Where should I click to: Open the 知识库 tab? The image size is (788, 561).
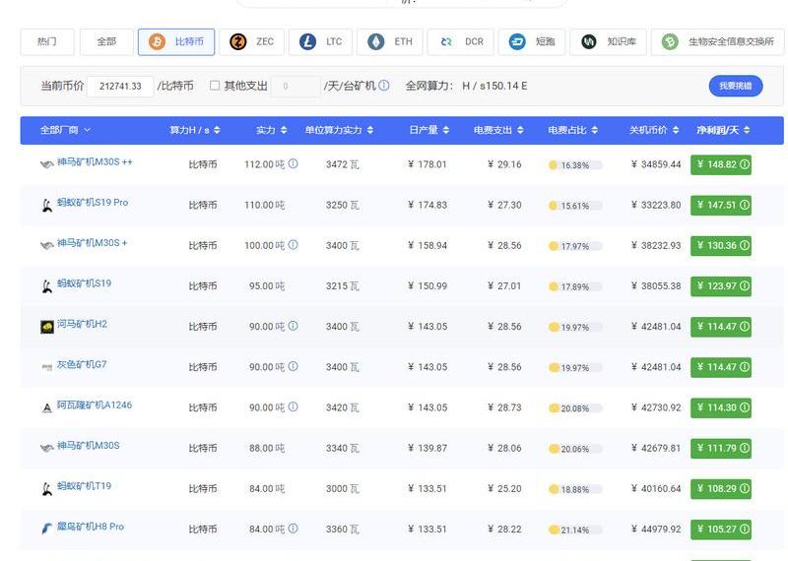[611, 41]
